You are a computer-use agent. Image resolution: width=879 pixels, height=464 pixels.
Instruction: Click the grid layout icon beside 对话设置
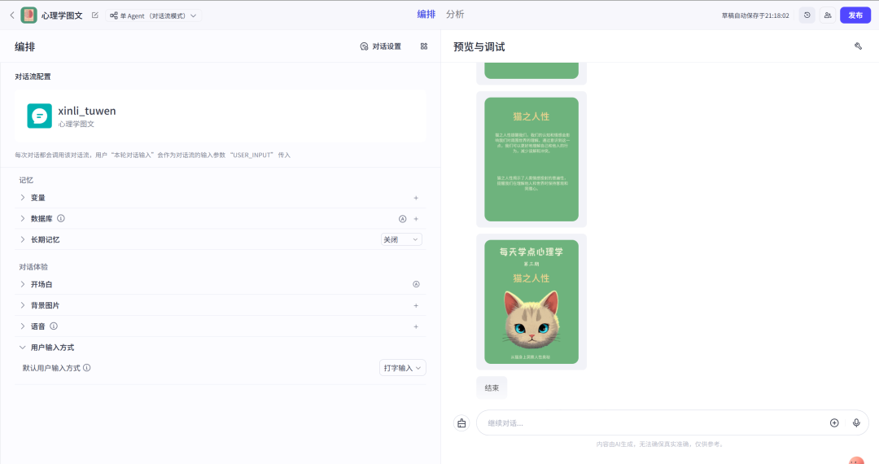click(x=424, y=46)
